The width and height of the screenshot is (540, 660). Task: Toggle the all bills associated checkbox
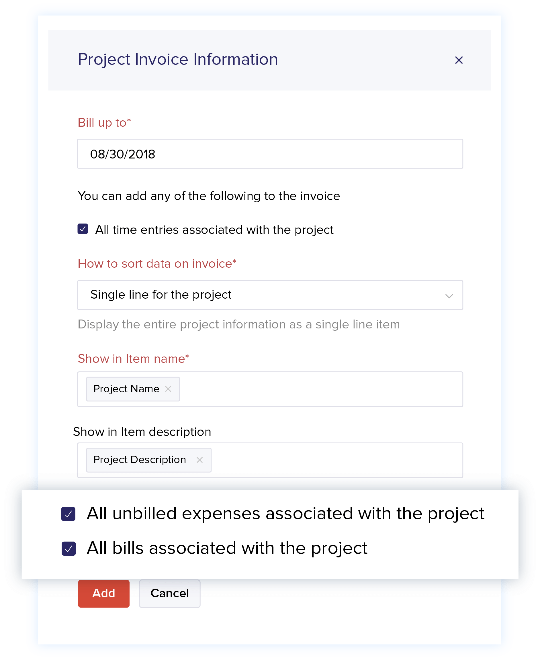(69, 549)
